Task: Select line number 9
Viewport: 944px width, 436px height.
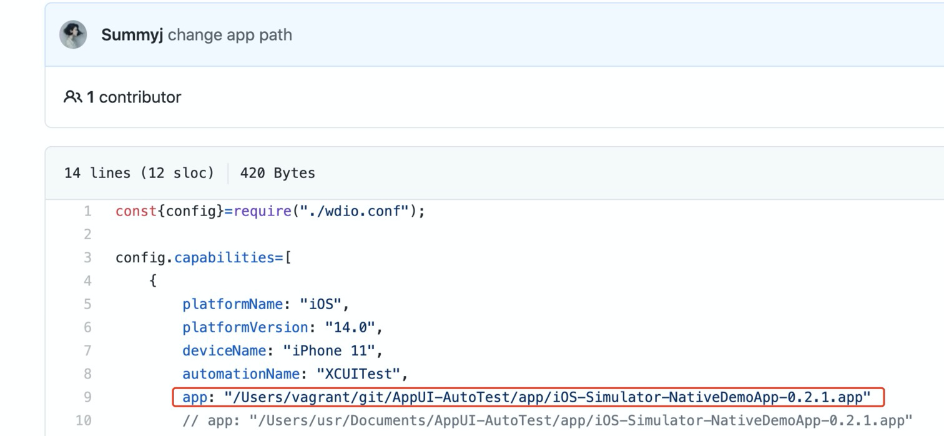Action: pyautogui.click(x=87, y=397)
